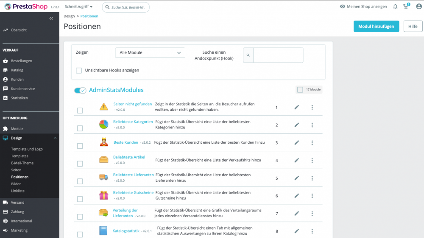Viewport: 424px width, 238px height.
Task: Tick checkbox for Beliebteste Artikel
Action: click(x=80, y=164)
